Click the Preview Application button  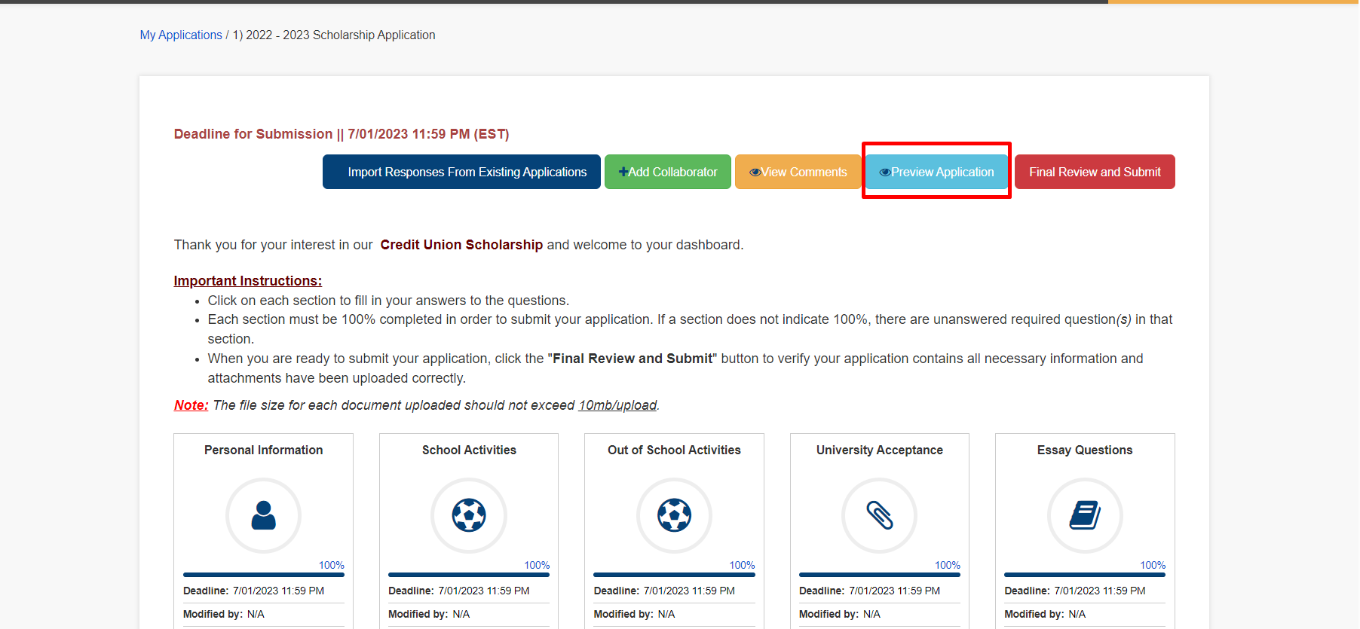(936, 172)
